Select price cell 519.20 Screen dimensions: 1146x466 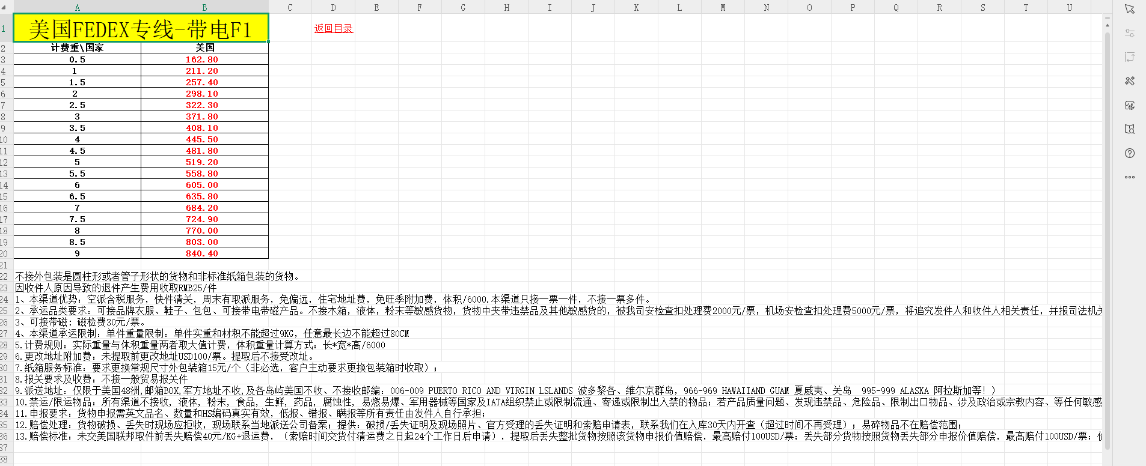point(204,162)
